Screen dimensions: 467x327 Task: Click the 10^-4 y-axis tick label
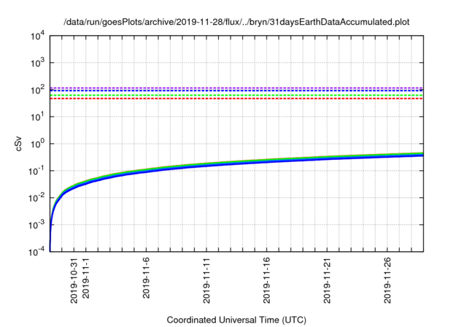[x=36, y=252]
